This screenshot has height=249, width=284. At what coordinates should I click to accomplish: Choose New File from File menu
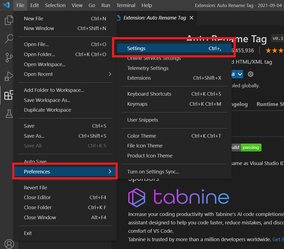coord(65,19)
